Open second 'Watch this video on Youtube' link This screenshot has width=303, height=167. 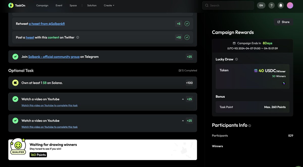pos(49,127)
